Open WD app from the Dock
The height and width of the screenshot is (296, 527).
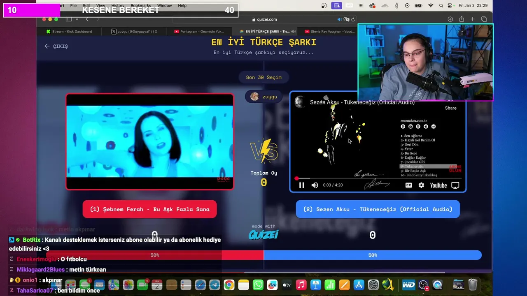click(408, 284)
